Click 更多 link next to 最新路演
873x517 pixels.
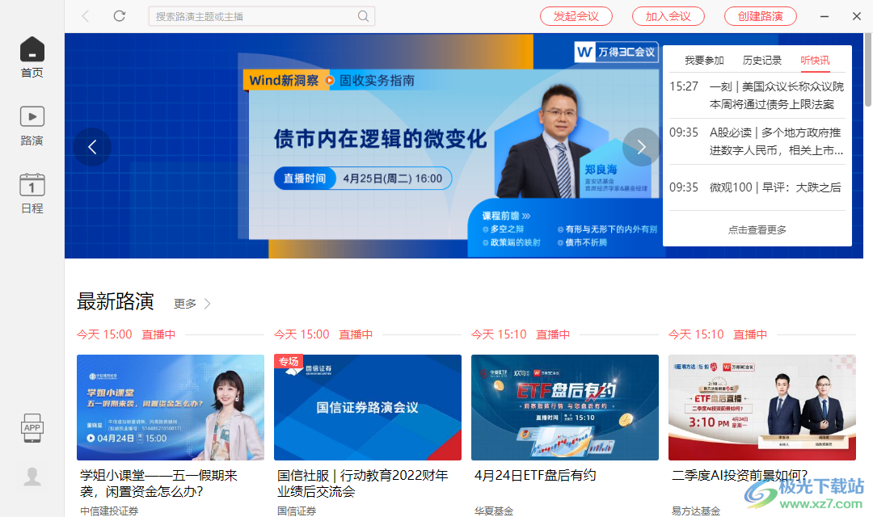[x=185, y=304]
